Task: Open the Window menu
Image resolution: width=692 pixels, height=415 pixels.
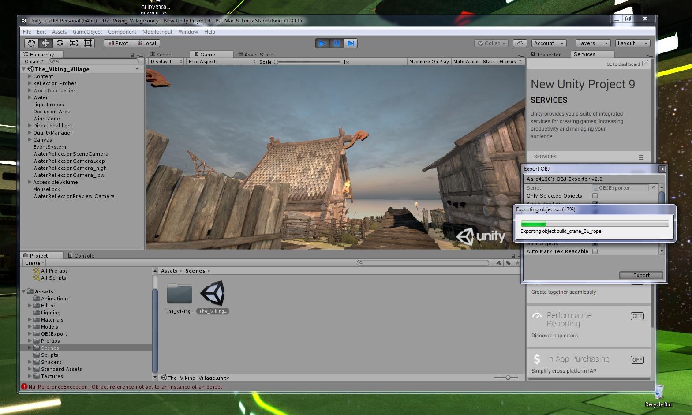Action: tap(188, 32)
